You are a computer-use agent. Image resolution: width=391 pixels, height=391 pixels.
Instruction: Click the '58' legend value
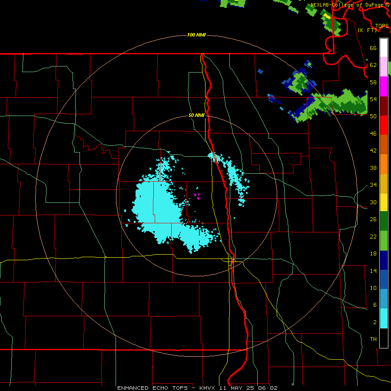tap(373, 82)
